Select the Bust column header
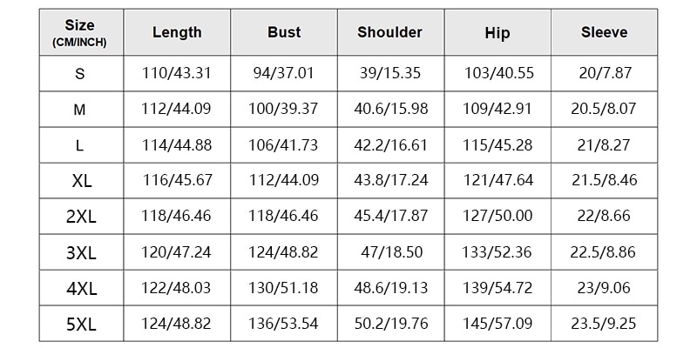Image resolution: width=697 pixels, height=348 pixels. point(284,32)
